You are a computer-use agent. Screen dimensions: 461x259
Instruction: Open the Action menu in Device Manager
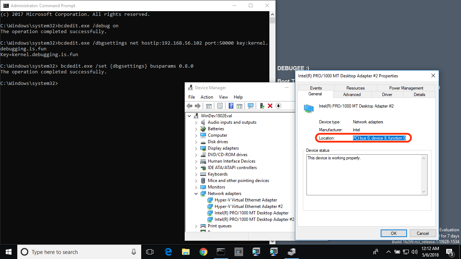click(x=207, y=97)
